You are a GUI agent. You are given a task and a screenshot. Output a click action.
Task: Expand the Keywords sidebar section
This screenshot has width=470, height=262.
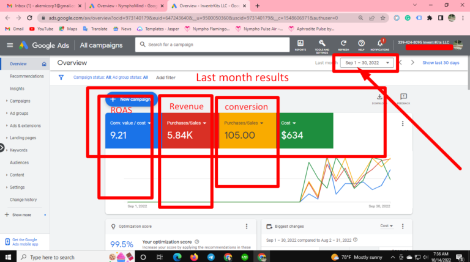click(x=18, y=150)
